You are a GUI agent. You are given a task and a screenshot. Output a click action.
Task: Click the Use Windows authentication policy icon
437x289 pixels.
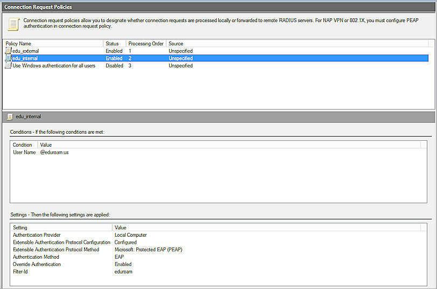tap(8, 65)
